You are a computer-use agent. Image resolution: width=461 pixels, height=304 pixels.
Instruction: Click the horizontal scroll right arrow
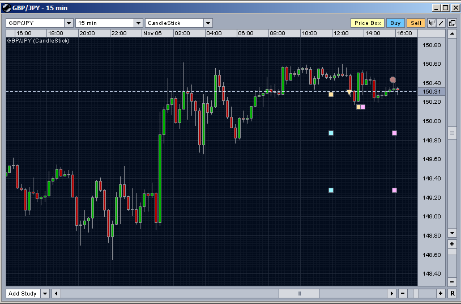pos(391,293)
